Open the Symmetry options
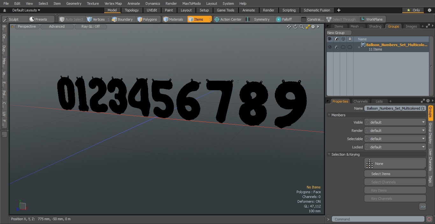 coord(259,19)
